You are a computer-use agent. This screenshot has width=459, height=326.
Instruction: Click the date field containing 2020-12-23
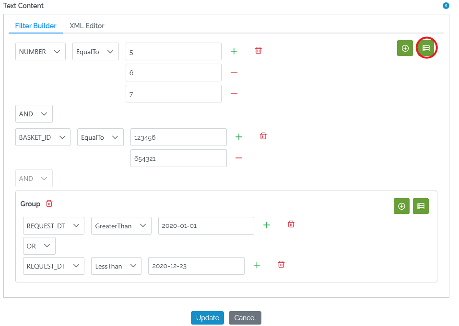click(196, 266)
